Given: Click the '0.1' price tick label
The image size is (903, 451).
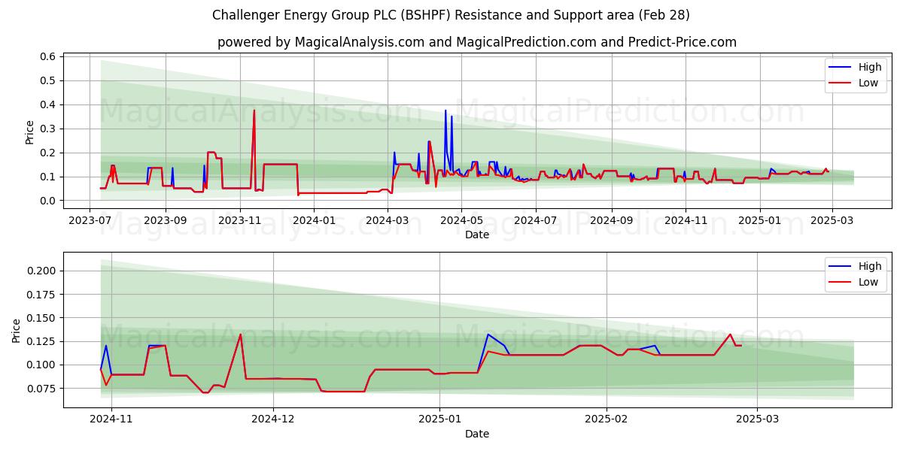Looking at the screenshot, I should point(48,177).
